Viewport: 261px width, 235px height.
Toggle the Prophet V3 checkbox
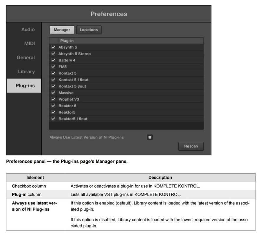click(53, 99)
